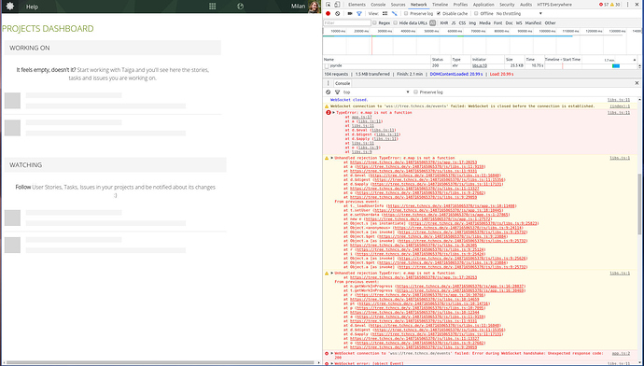Clear the console with the clear icon
This screenshot has width=644, height=366.
click(x=328, y=92)
